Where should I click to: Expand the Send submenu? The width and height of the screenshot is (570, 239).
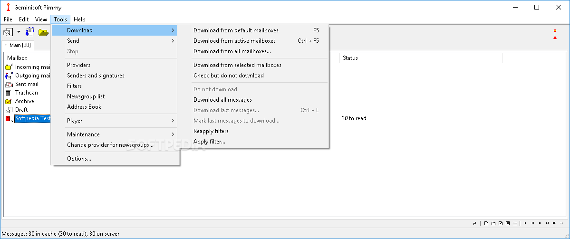pos(114,41)
